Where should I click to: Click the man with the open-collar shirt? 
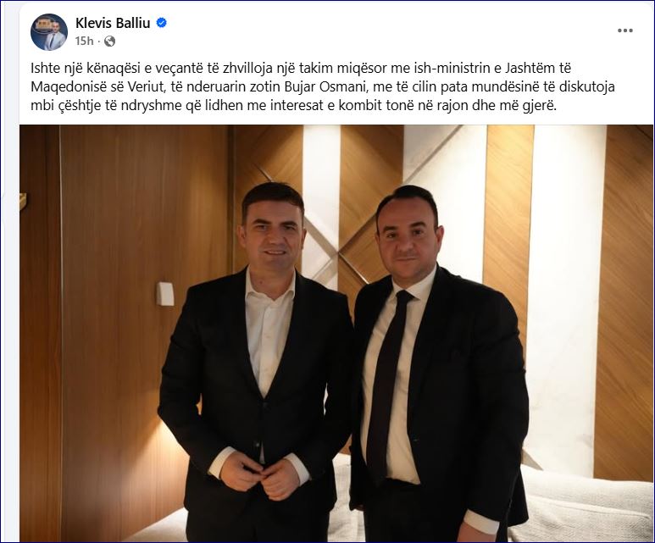255,363
